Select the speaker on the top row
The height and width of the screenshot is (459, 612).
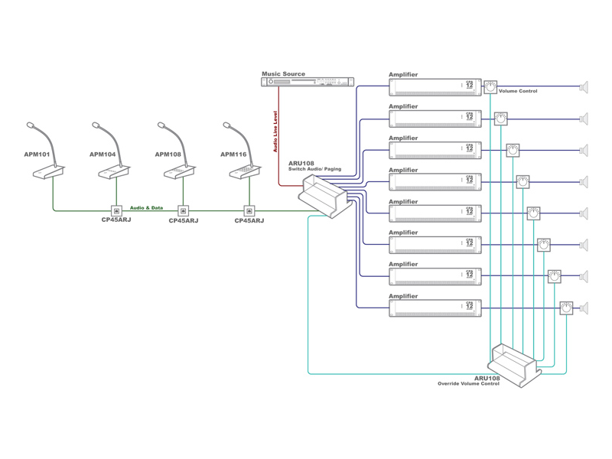coord(584,87)
